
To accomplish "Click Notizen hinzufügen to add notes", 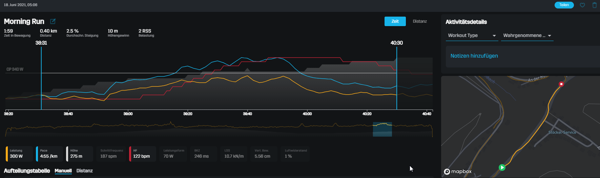I will point(474,56).
